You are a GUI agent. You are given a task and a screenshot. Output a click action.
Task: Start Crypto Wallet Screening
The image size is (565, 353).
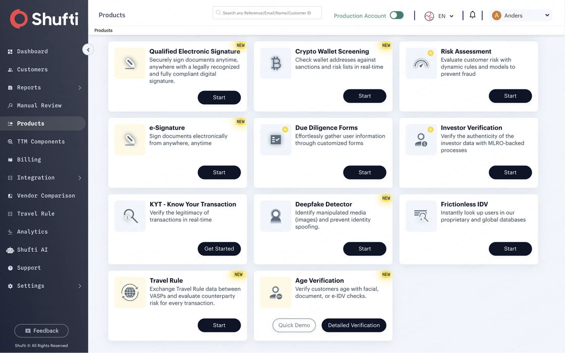click(365, 96)
